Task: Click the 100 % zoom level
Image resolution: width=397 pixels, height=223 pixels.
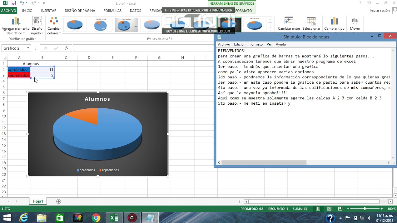Action: click(x=391, y=209)
